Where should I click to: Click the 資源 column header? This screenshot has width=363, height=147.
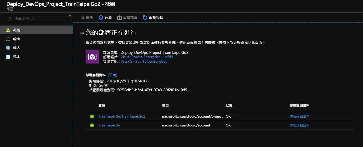point(102,106)
